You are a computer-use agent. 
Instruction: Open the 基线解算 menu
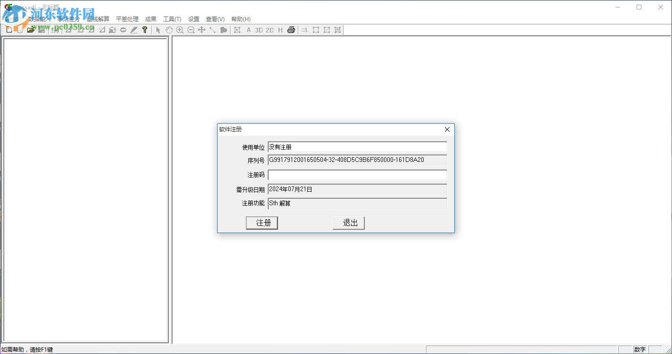click(98, 19)
